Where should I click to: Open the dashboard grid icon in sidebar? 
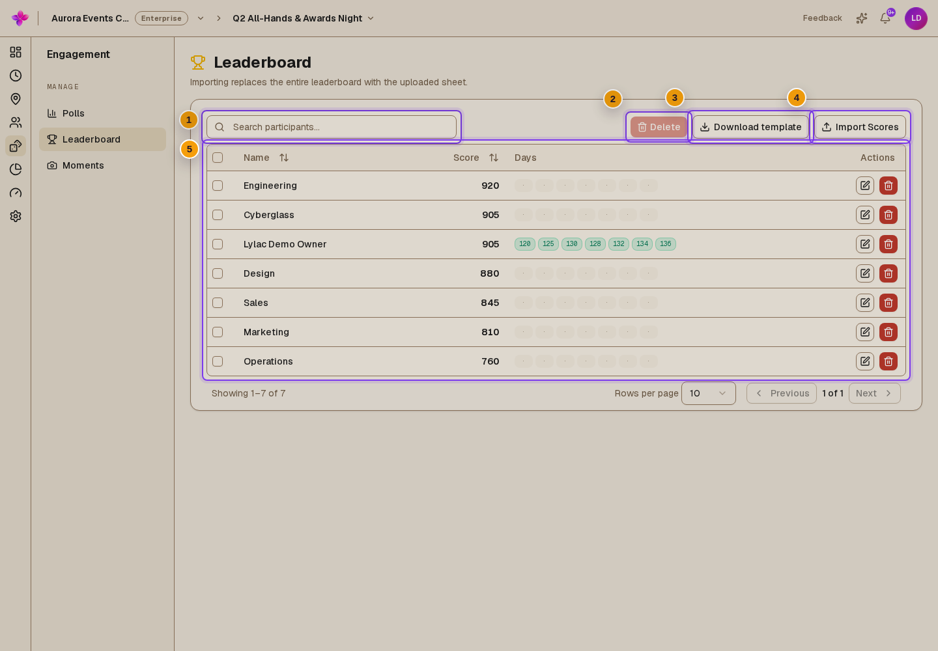click(16, 52)
